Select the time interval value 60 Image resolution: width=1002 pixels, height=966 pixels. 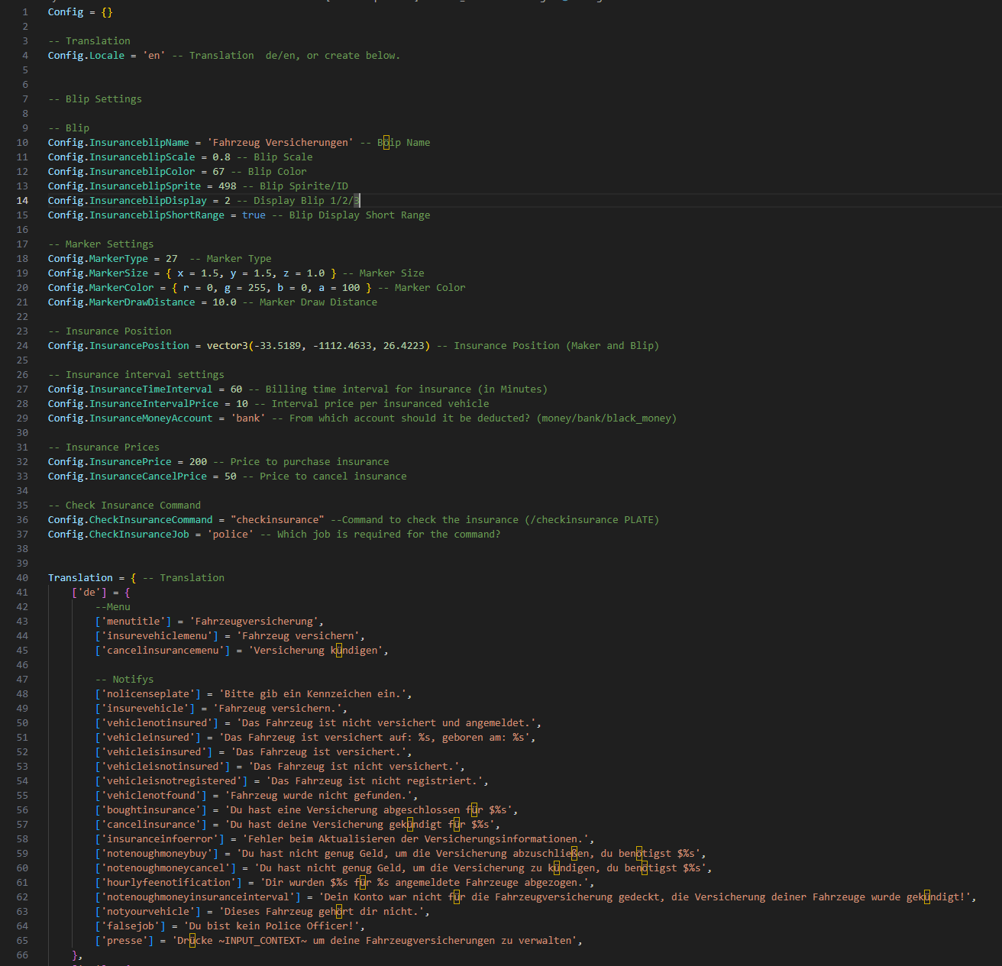237,389
